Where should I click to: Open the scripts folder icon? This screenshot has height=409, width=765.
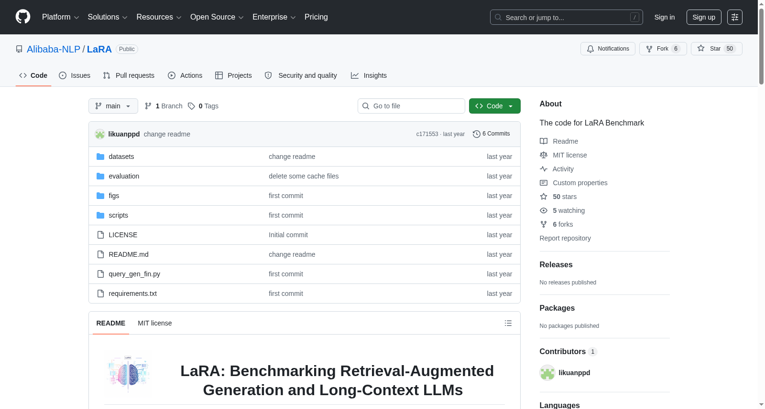tap(100, 215)
